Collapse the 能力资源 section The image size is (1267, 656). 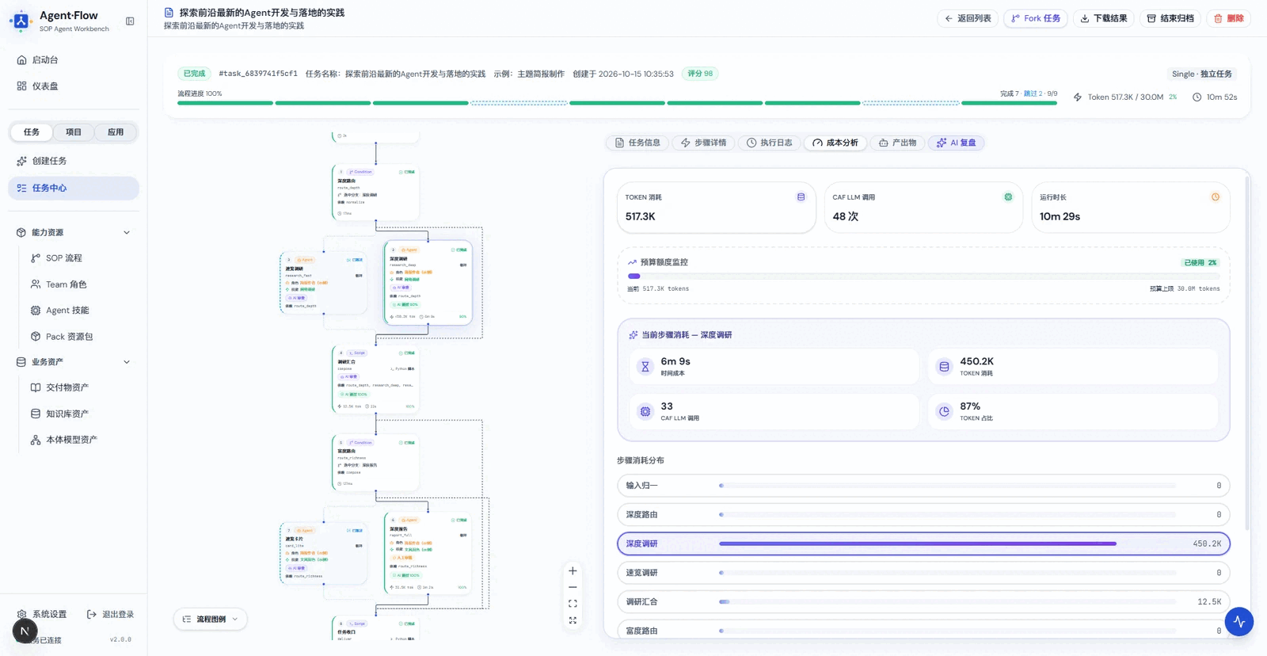(127, 232)
